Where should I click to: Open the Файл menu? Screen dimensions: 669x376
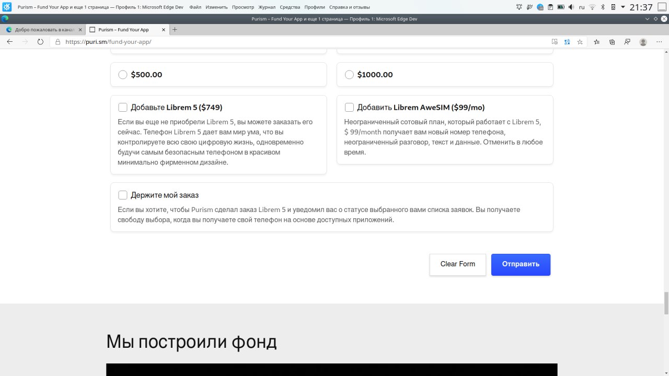(x=195, y=7)
